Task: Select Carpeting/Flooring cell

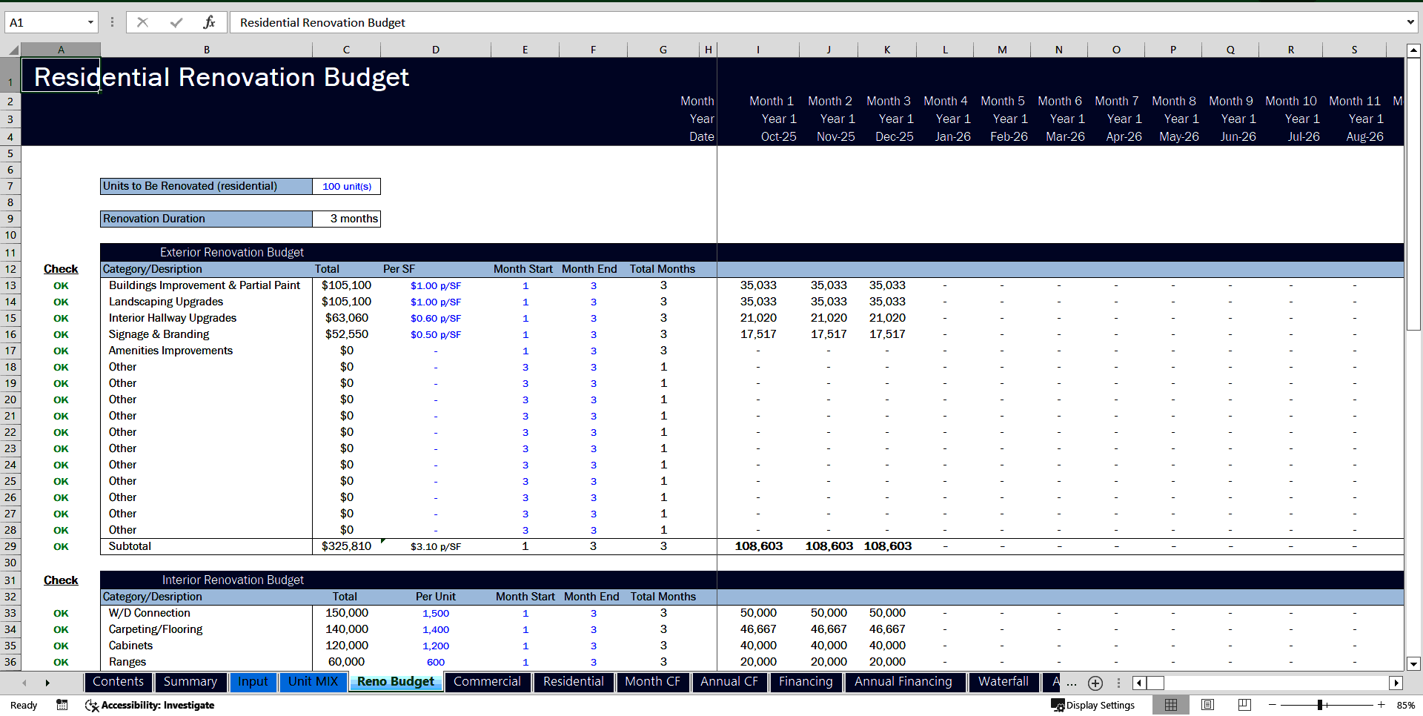Action: point(206,629)
